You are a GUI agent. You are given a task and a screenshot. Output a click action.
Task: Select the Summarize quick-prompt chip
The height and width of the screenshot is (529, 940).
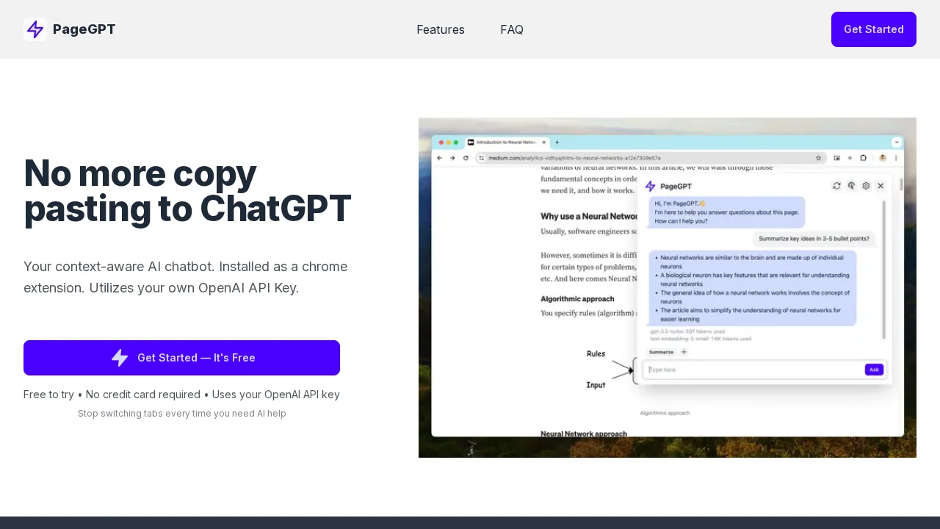[659, 352]
